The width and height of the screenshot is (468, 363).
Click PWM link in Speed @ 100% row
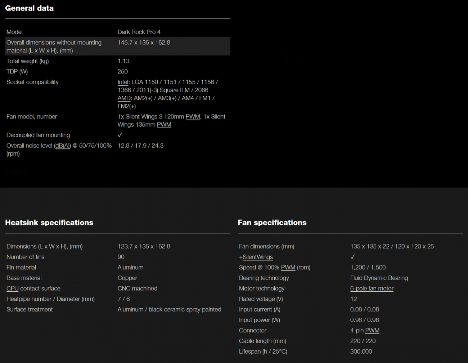point(288,268)
